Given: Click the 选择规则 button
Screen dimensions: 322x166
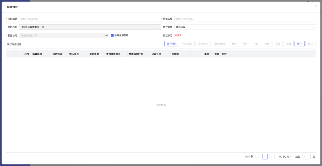Looking at the screenshot, I should click(171, 44).
